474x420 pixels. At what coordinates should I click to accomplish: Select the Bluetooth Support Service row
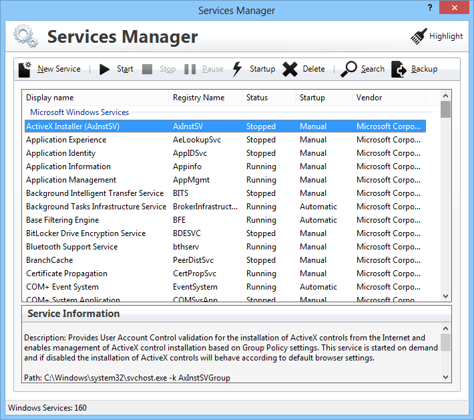(225, 247)
